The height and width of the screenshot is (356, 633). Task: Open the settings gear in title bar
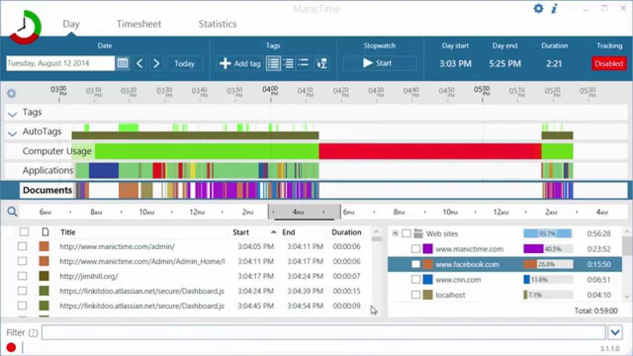539,8
